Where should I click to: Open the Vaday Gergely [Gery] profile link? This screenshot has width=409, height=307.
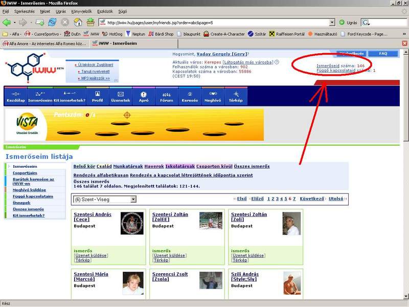coord(222,54)
